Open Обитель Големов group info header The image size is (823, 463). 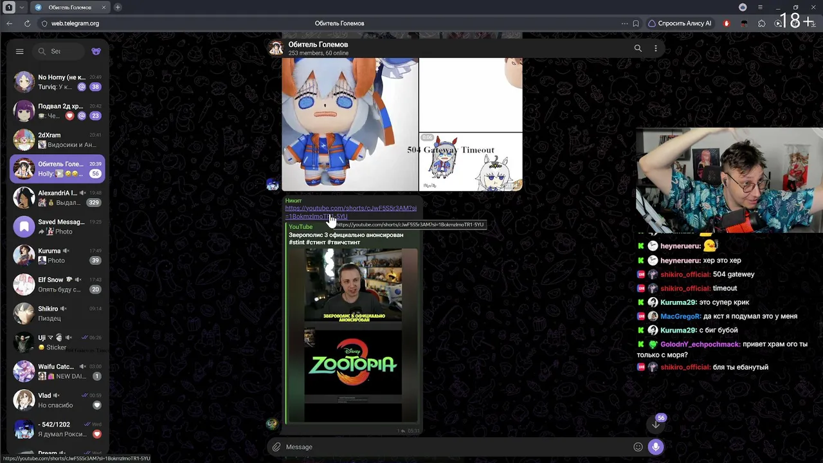tap(318, 48)
